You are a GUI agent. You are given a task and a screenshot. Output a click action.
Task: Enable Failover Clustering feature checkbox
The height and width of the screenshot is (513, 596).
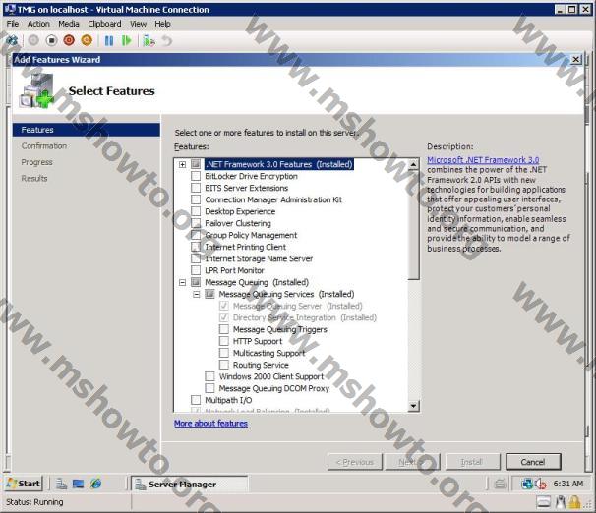(x=196, y=223)
